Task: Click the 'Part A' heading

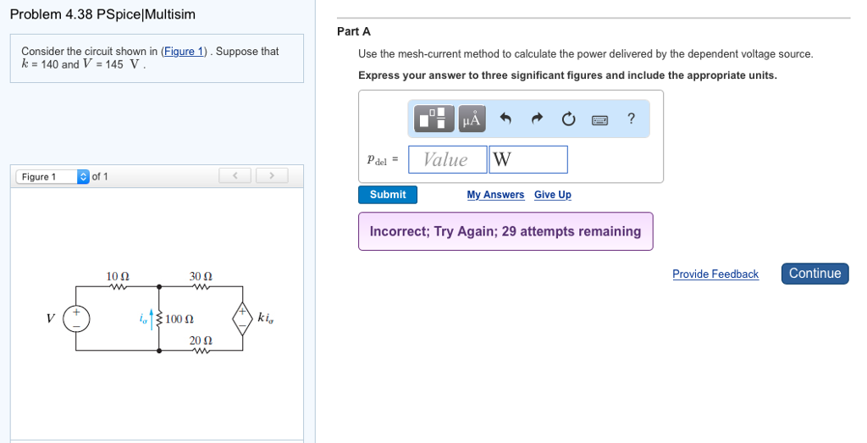Action: [354, 31]
